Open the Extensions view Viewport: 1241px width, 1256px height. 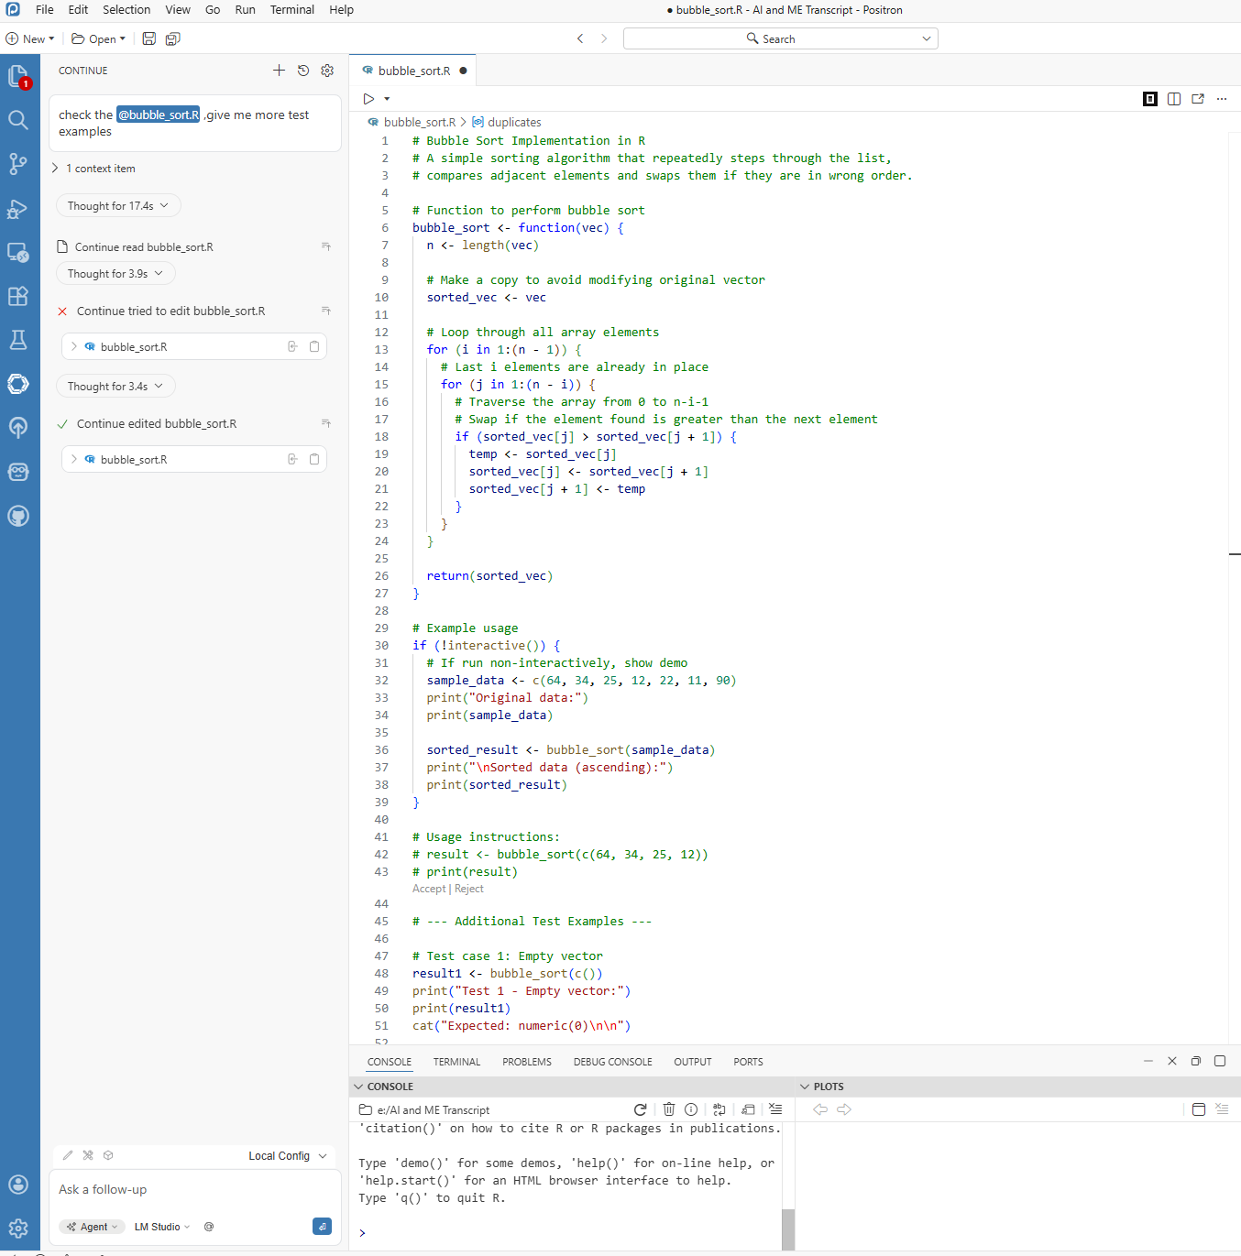coord(17,296)
